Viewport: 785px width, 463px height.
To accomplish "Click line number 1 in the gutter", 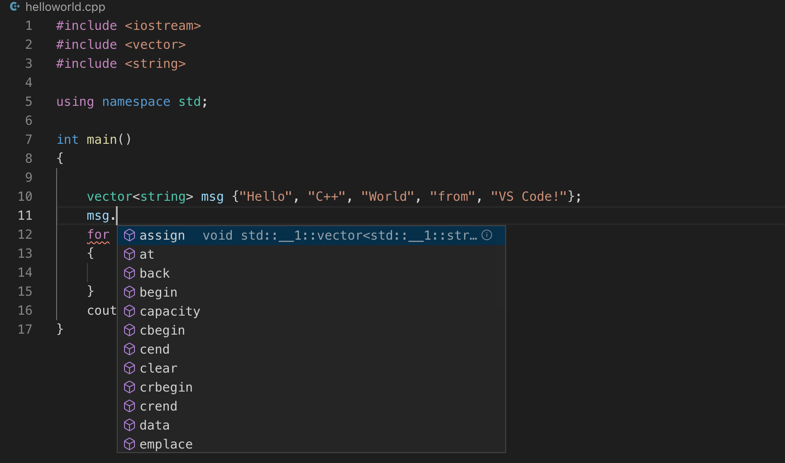I will click(29, 25).
